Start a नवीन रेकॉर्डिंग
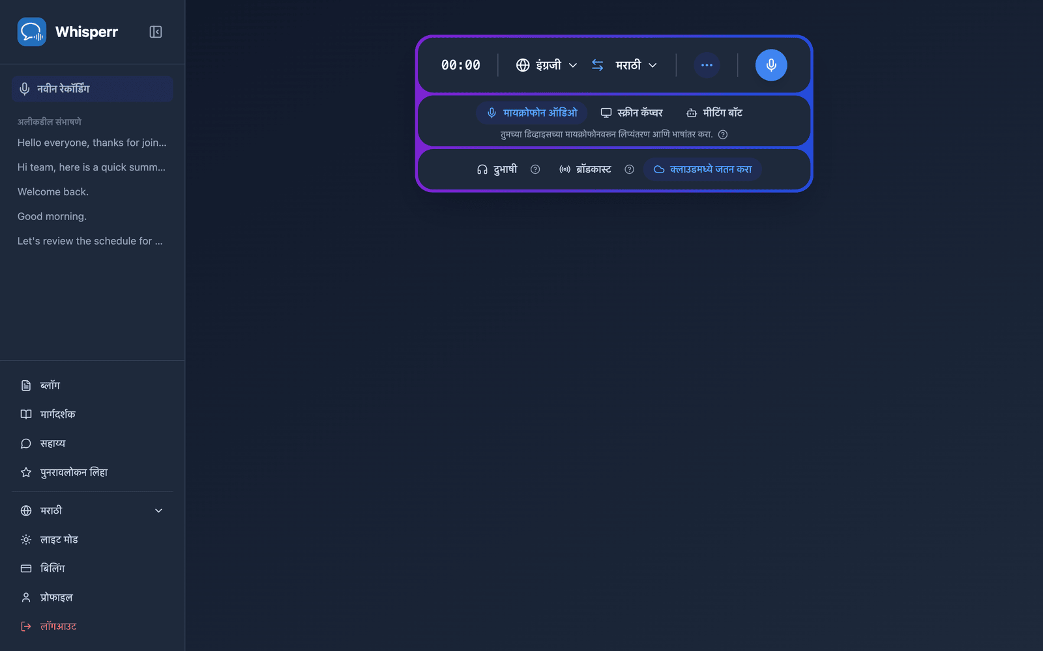 point(92,89)
